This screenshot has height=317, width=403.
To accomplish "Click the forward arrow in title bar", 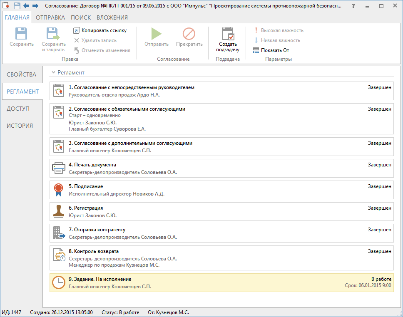I will 35,6.
